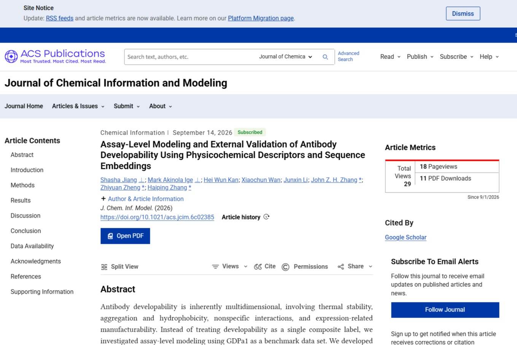517x345 pixels.
Task: Expand Author & Article Information plus
Action: coord(103,199)
